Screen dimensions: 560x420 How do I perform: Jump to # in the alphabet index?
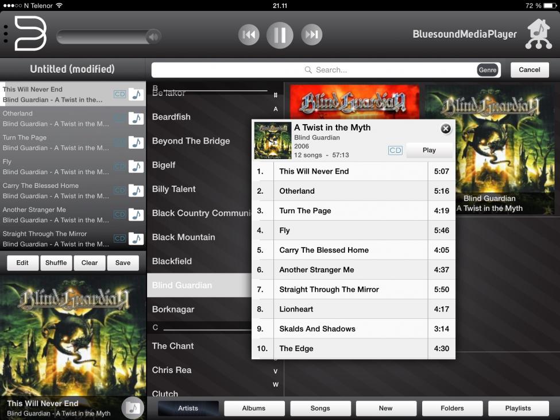click(x=275, y=95)
